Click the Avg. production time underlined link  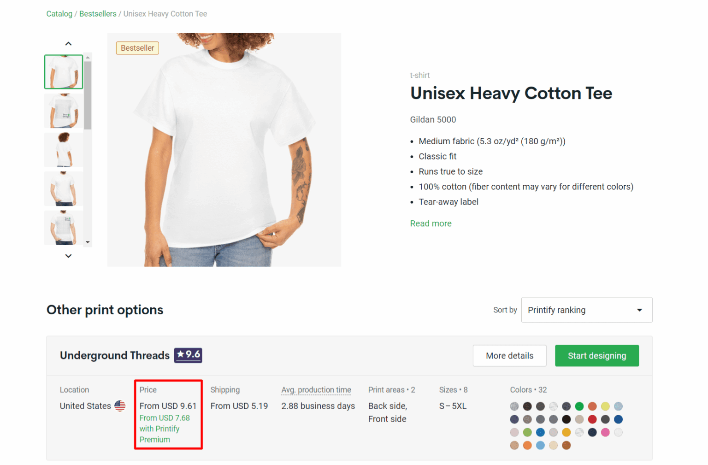pos(316,389)
